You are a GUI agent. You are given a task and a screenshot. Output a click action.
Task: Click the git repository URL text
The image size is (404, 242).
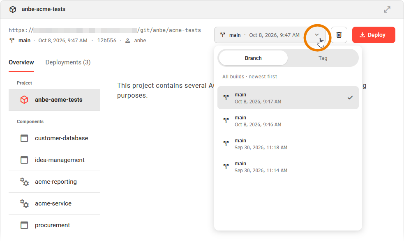(x=105, y=30)
